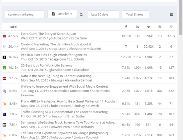This screenshot has width=183, height=140.
Task: Click the 9.17k total shares value
Action: point(13,78)
